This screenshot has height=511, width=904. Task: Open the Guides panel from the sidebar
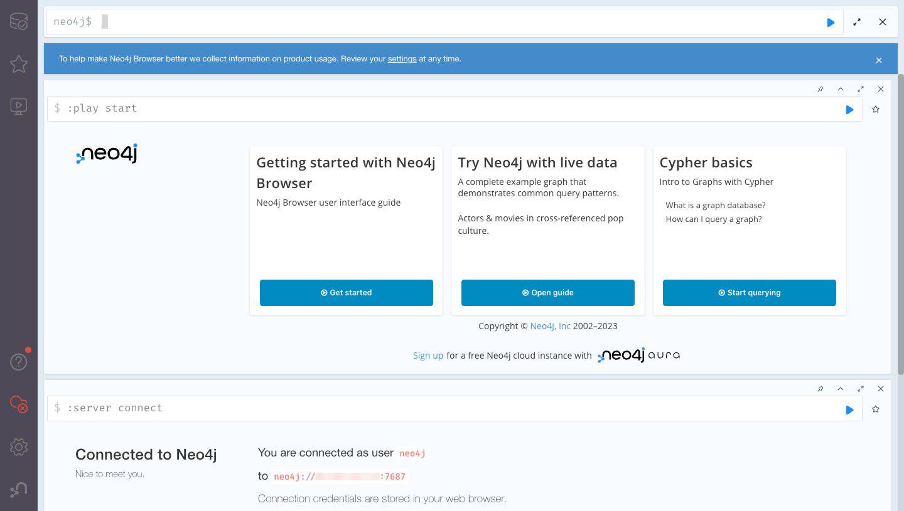(19, 105)
